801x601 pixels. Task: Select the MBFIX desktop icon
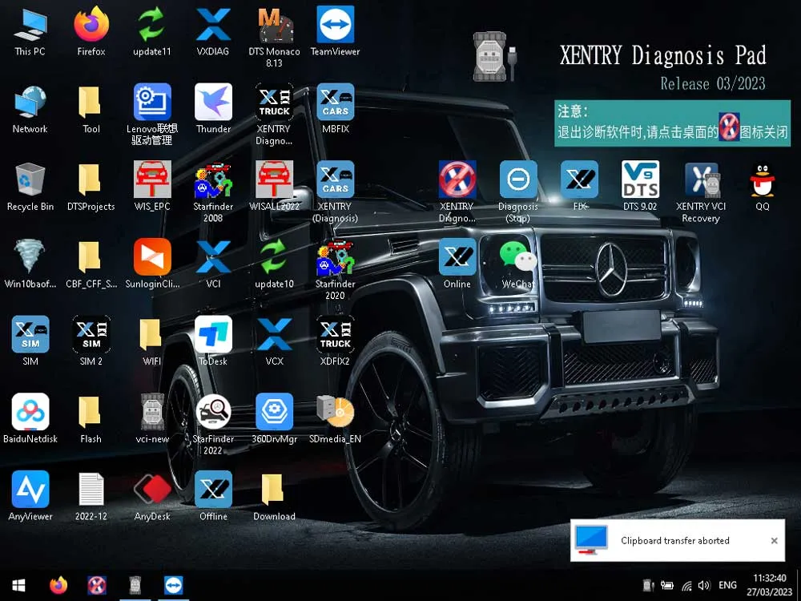(x=335, y=109)
